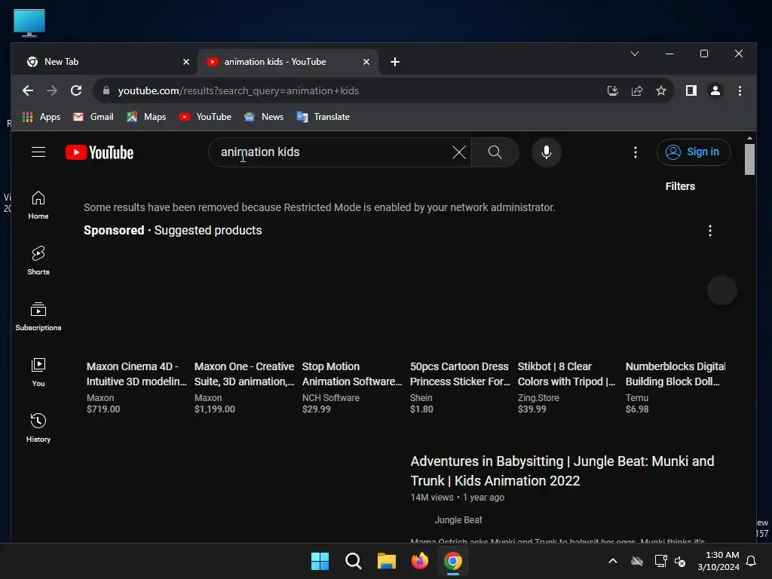Open the Jungle Beat channel

point(458,520)
